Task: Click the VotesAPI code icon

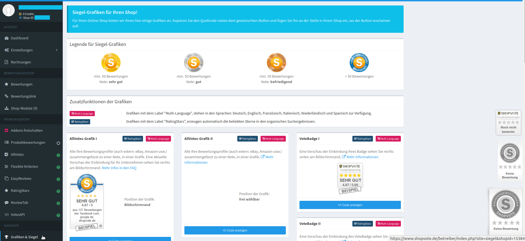Action: 7,215
